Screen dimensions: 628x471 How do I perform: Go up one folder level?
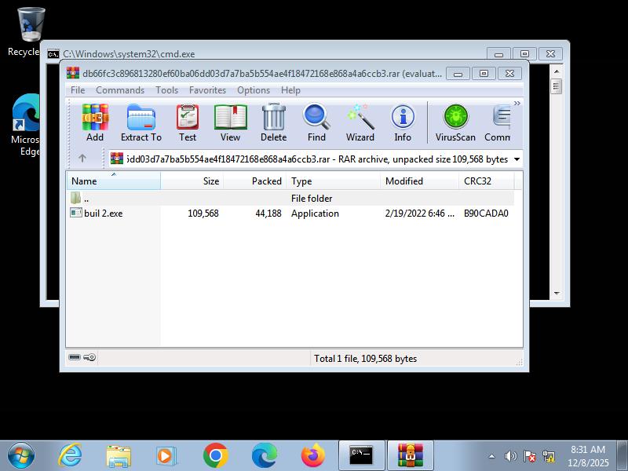pyautogui.click(x=82, y=159)
